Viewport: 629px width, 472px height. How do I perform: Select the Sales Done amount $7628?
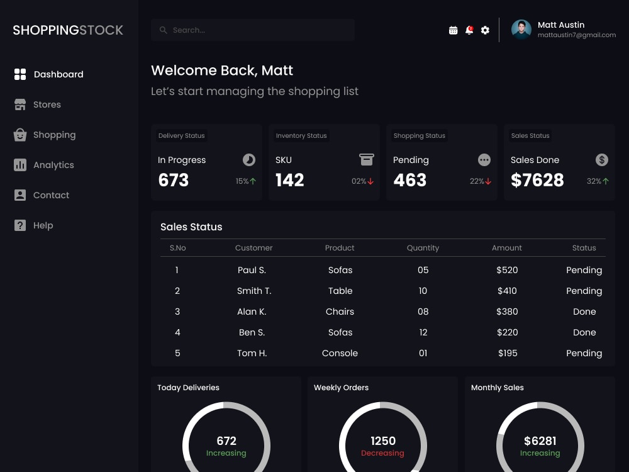coord(537,181)
